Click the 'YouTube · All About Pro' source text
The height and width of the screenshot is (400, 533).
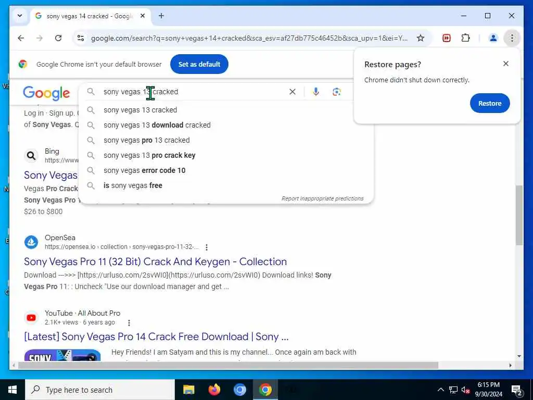click(x=83, y=313)
